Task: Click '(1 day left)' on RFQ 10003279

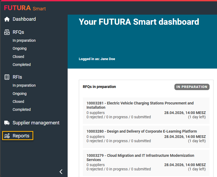Action: tap(197, 169)
